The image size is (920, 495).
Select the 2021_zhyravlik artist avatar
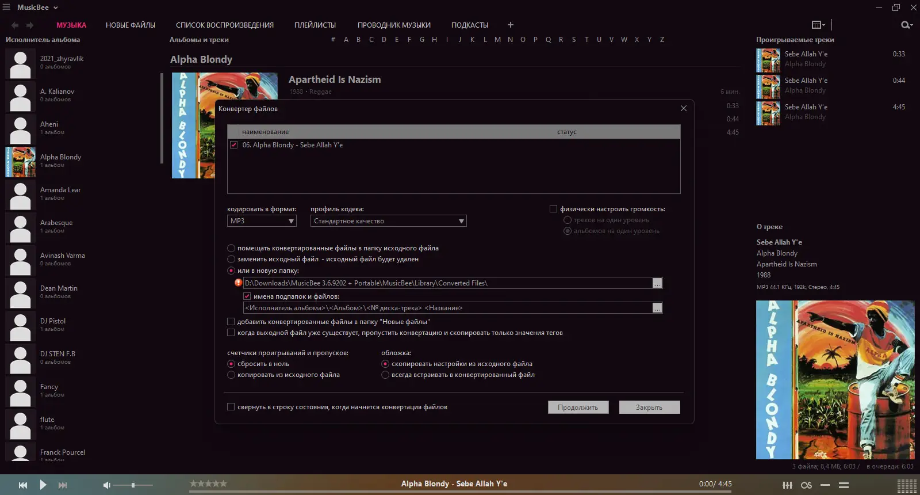(x=20, y=63)
